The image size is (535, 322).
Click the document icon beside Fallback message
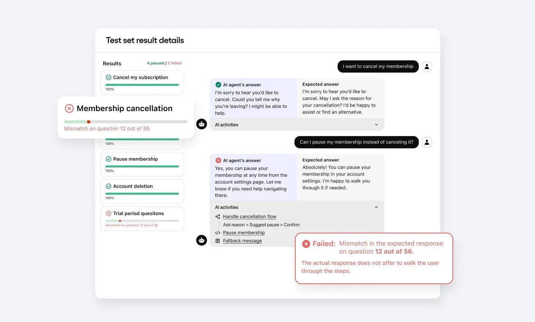(x=218, y=241)
